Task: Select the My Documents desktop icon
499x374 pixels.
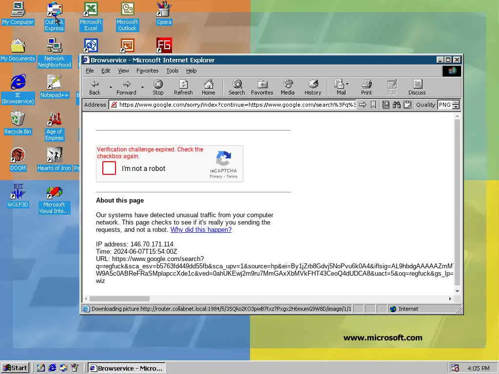Action: coord(18,50)
